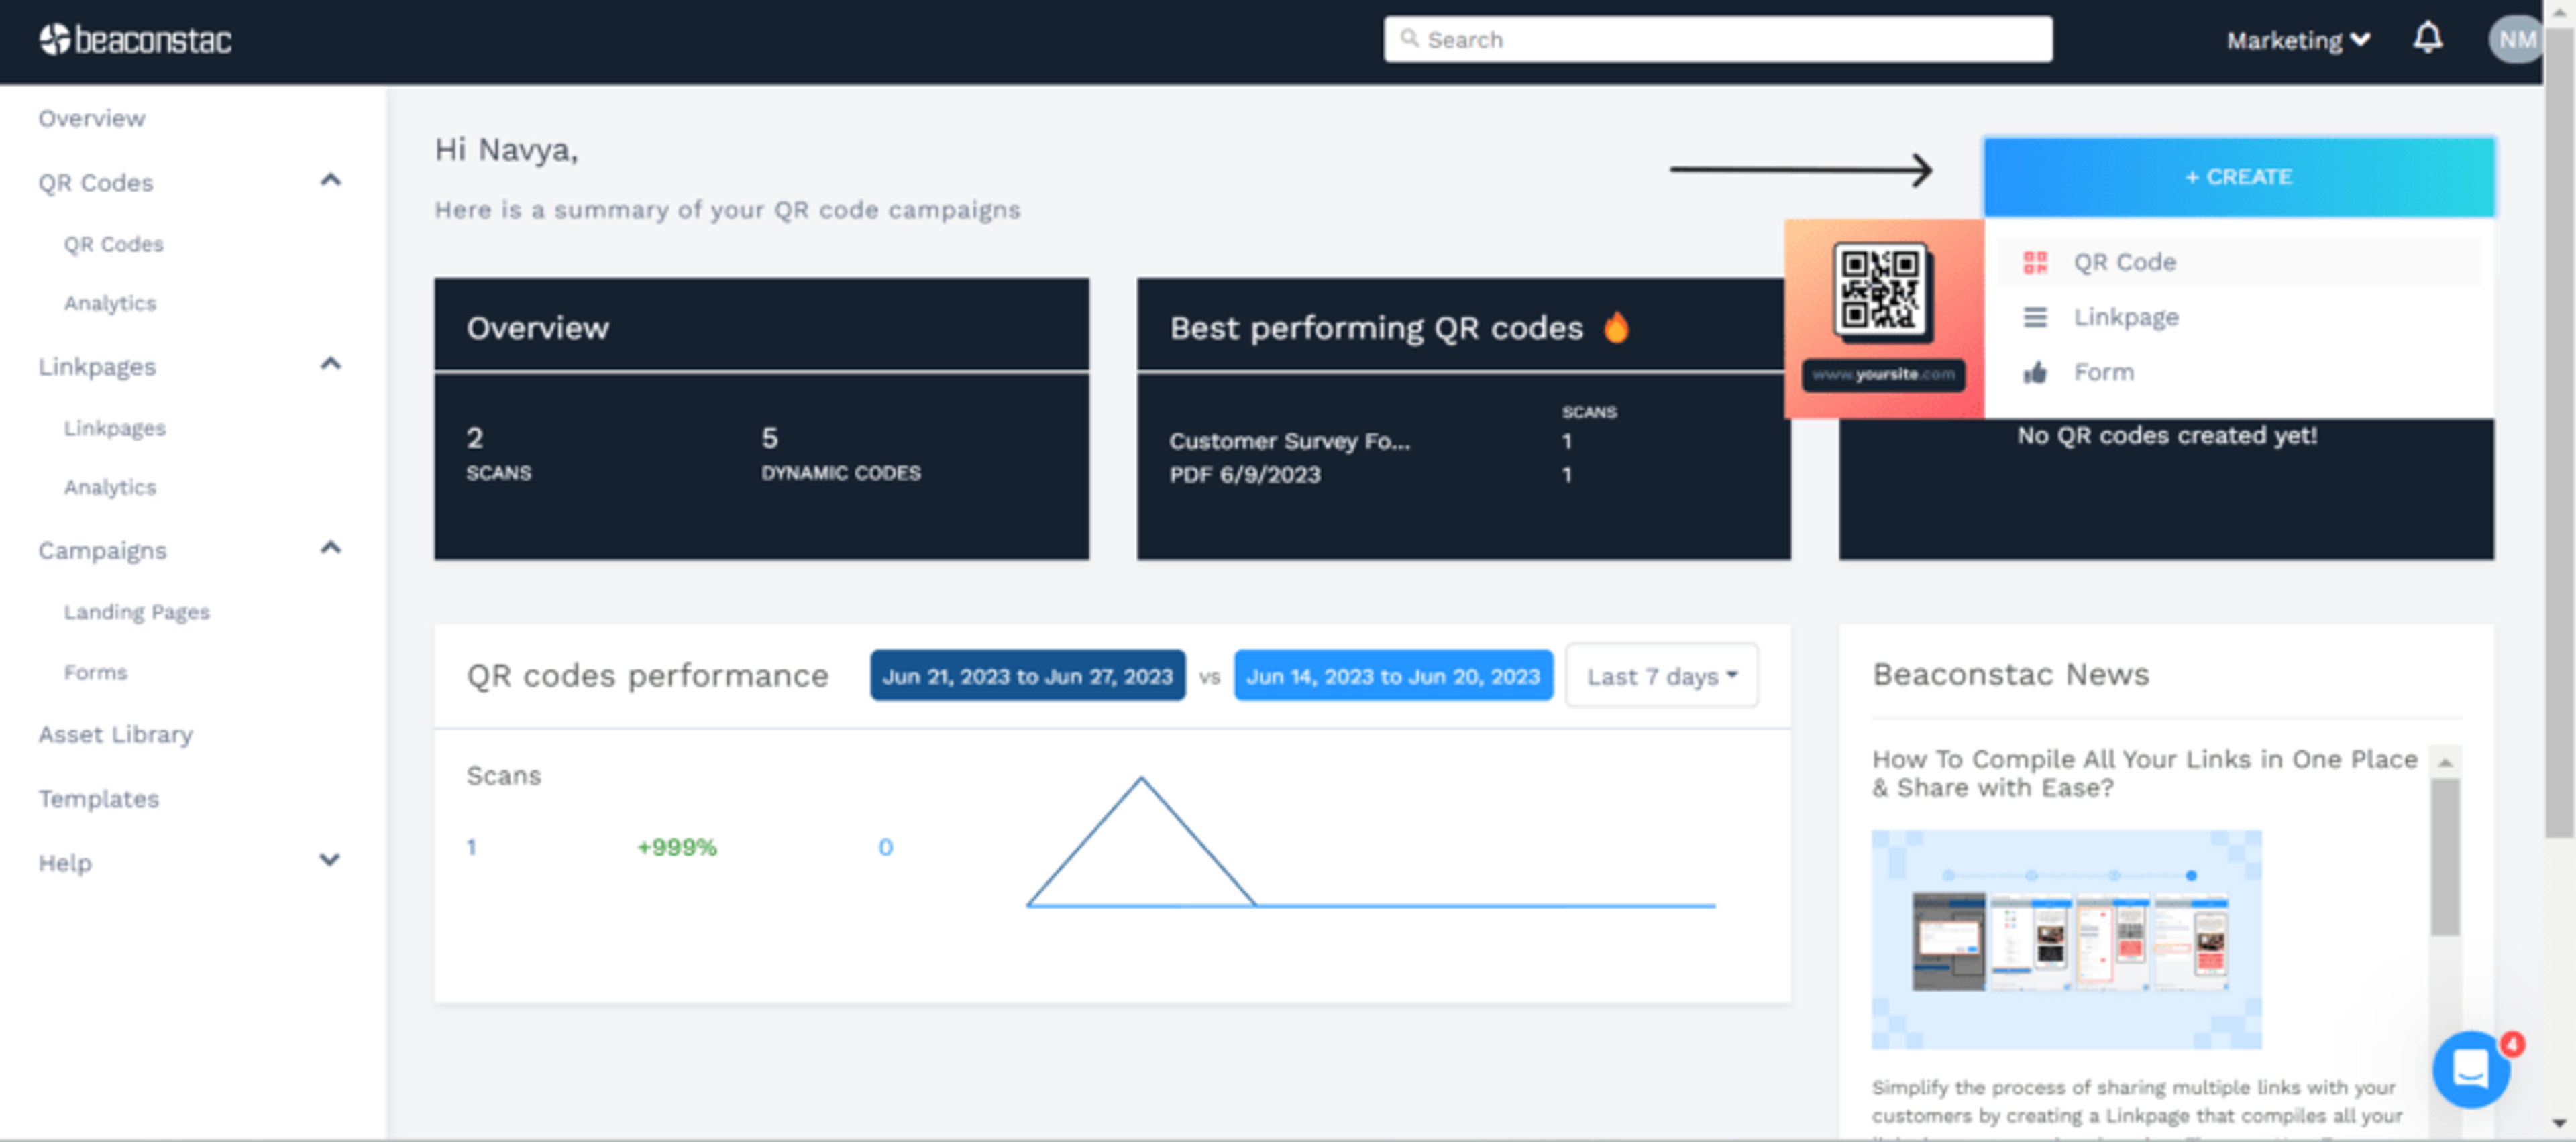Collapse the QR Codes sidebar section
Screen dimensions: 2576x1142
pos(330,181)
